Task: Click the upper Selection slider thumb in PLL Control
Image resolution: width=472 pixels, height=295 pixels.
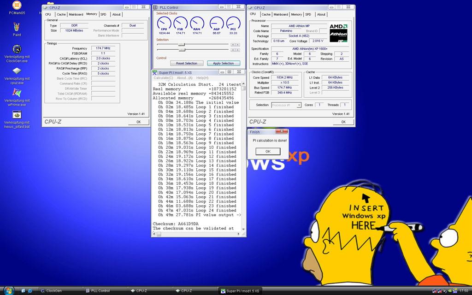Action: 181,45
